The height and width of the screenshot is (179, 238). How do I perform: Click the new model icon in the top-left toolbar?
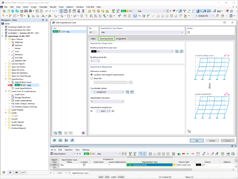click(x=4, y=11)
